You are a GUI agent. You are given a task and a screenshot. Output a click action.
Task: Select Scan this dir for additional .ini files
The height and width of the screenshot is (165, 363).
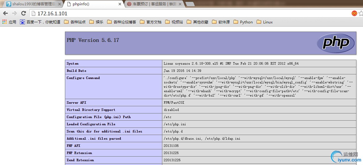[x=105, y=131]
